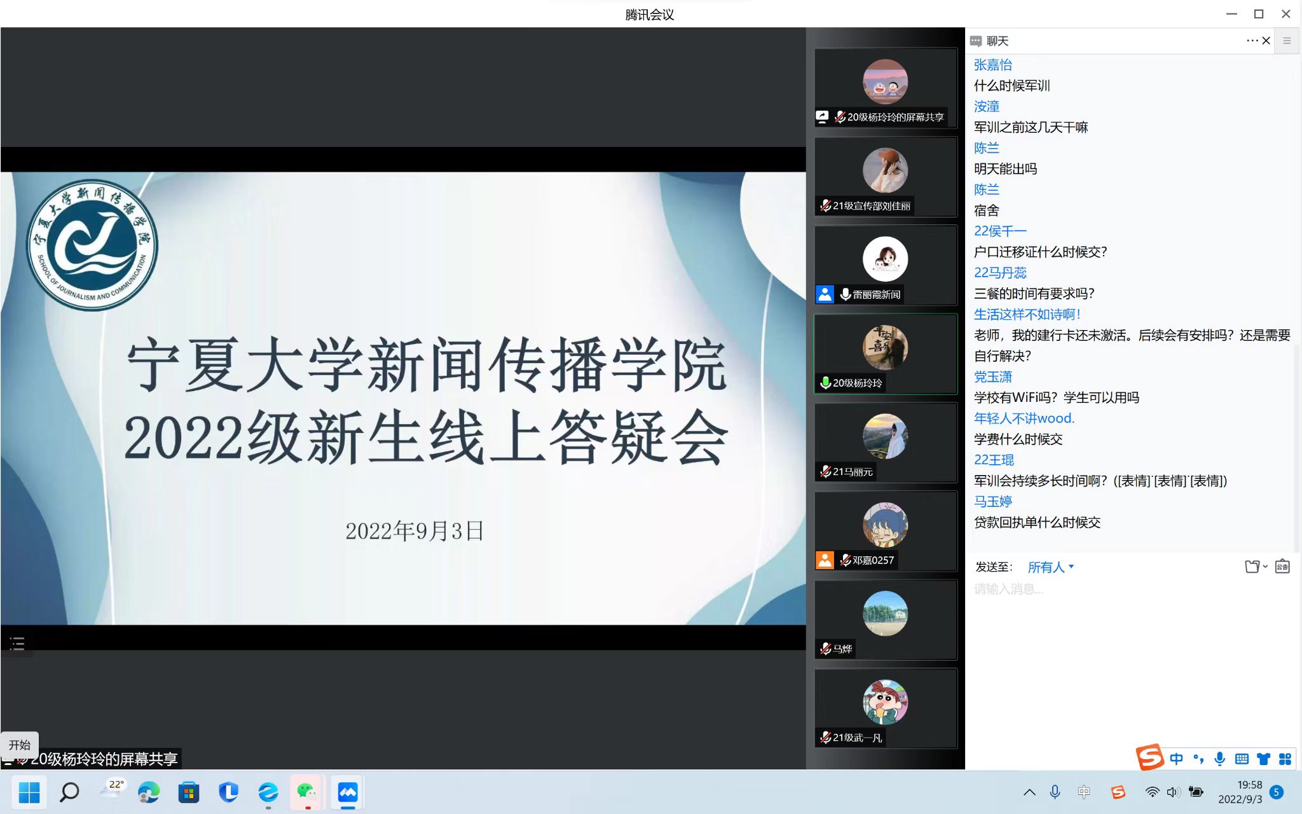
Task: Click the slide outline list icon
Action: pyautogui.click(x=17, y=644)
